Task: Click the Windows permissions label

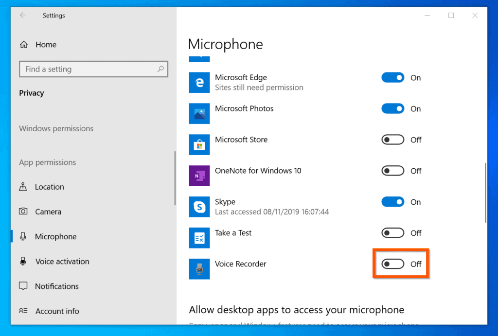Action: coord(56,129)
